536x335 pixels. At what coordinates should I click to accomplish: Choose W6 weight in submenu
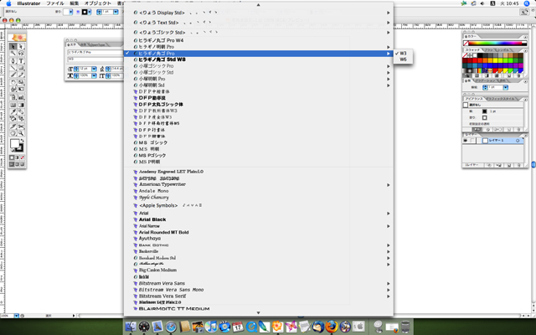click(x=403, y=59)
